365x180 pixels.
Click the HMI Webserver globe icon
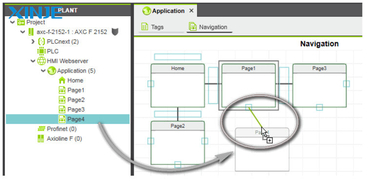[41, 61]
